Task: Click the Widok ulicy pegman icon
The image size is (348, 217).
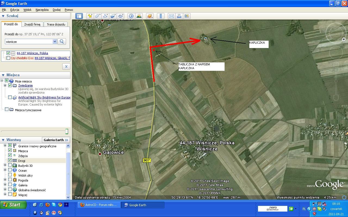Action: (15, 175)
